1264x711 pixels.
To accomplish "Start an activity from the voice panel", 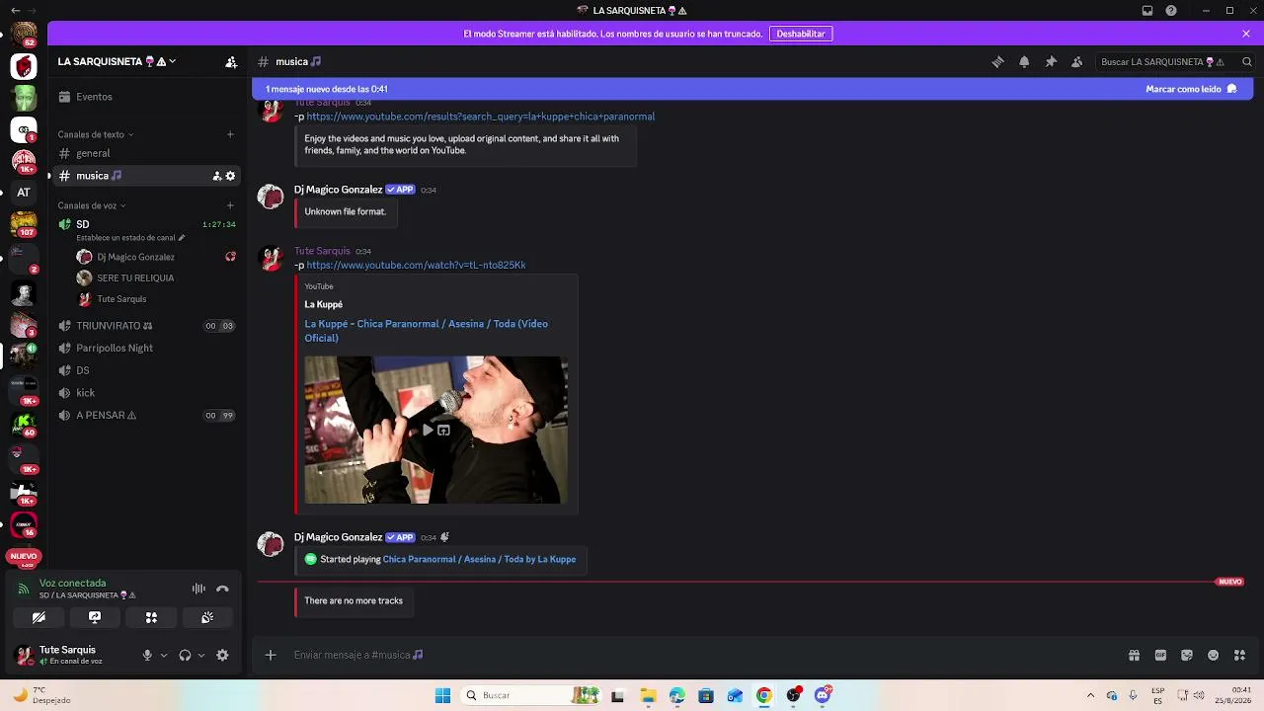I will (151, 617).
